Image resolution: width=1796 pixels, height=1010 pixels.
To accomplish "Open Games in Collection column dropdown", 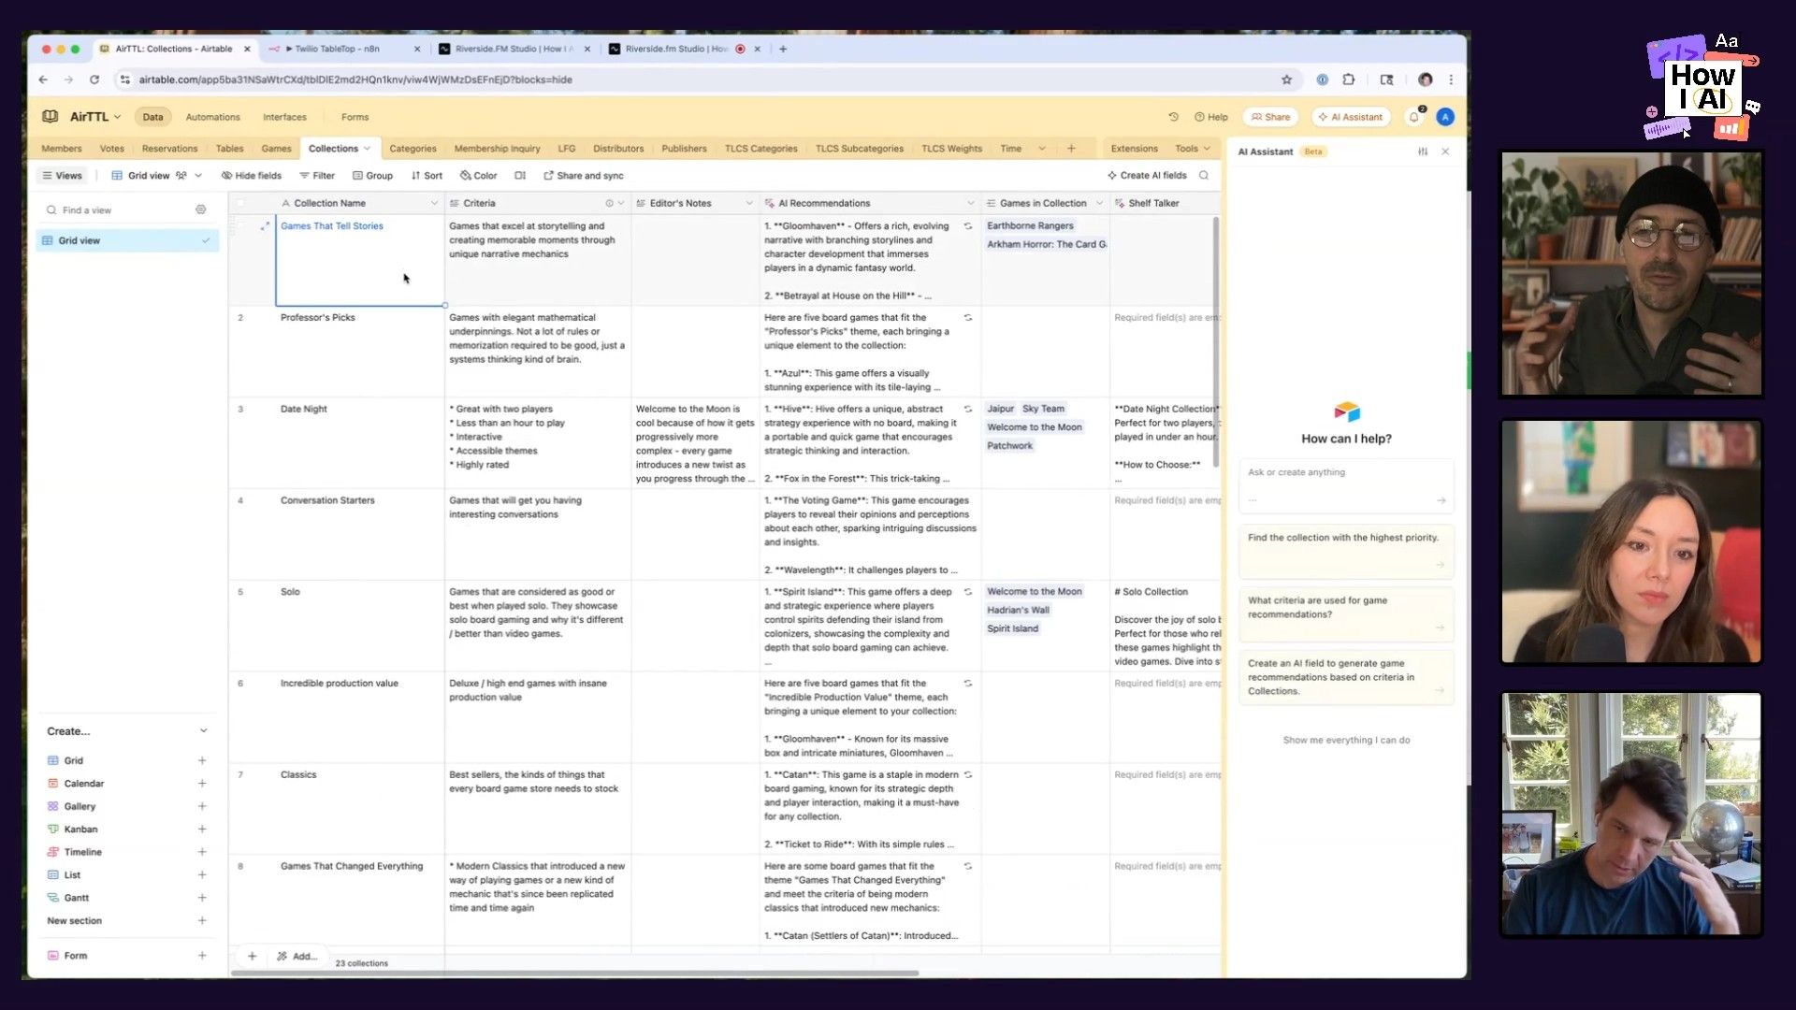I will [x=1099, y=203].
